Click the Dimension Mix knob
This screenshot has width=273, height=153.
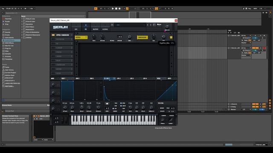tap(163, 37)
